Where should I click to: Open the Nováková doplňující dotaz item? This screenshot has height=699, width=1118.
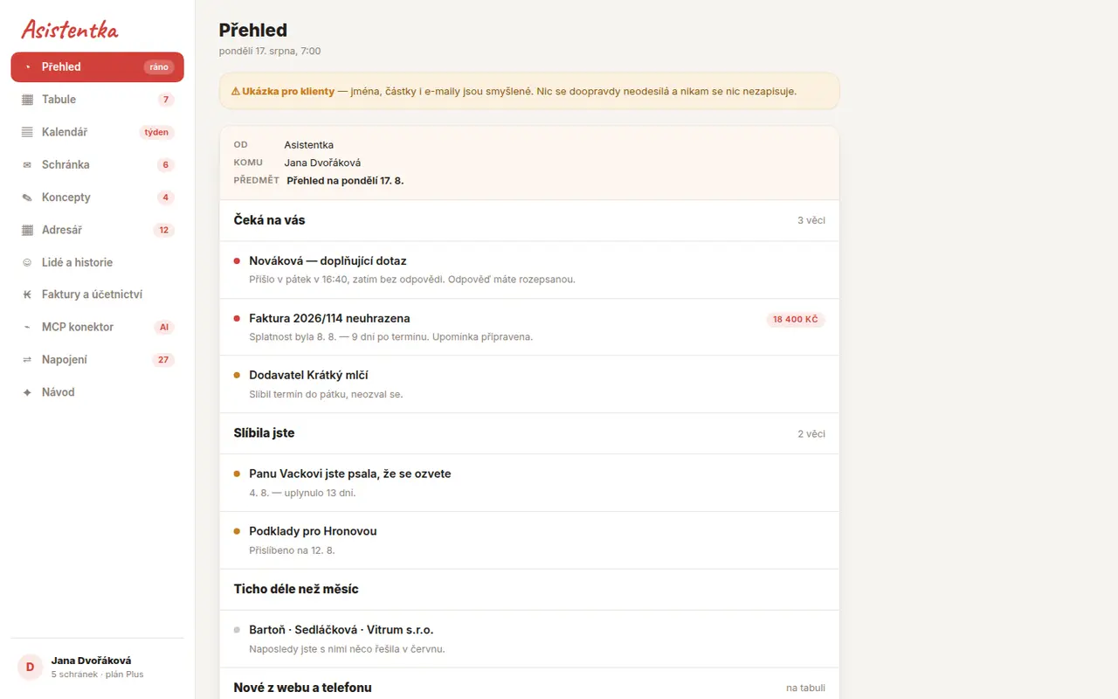(x=529, y=270)
